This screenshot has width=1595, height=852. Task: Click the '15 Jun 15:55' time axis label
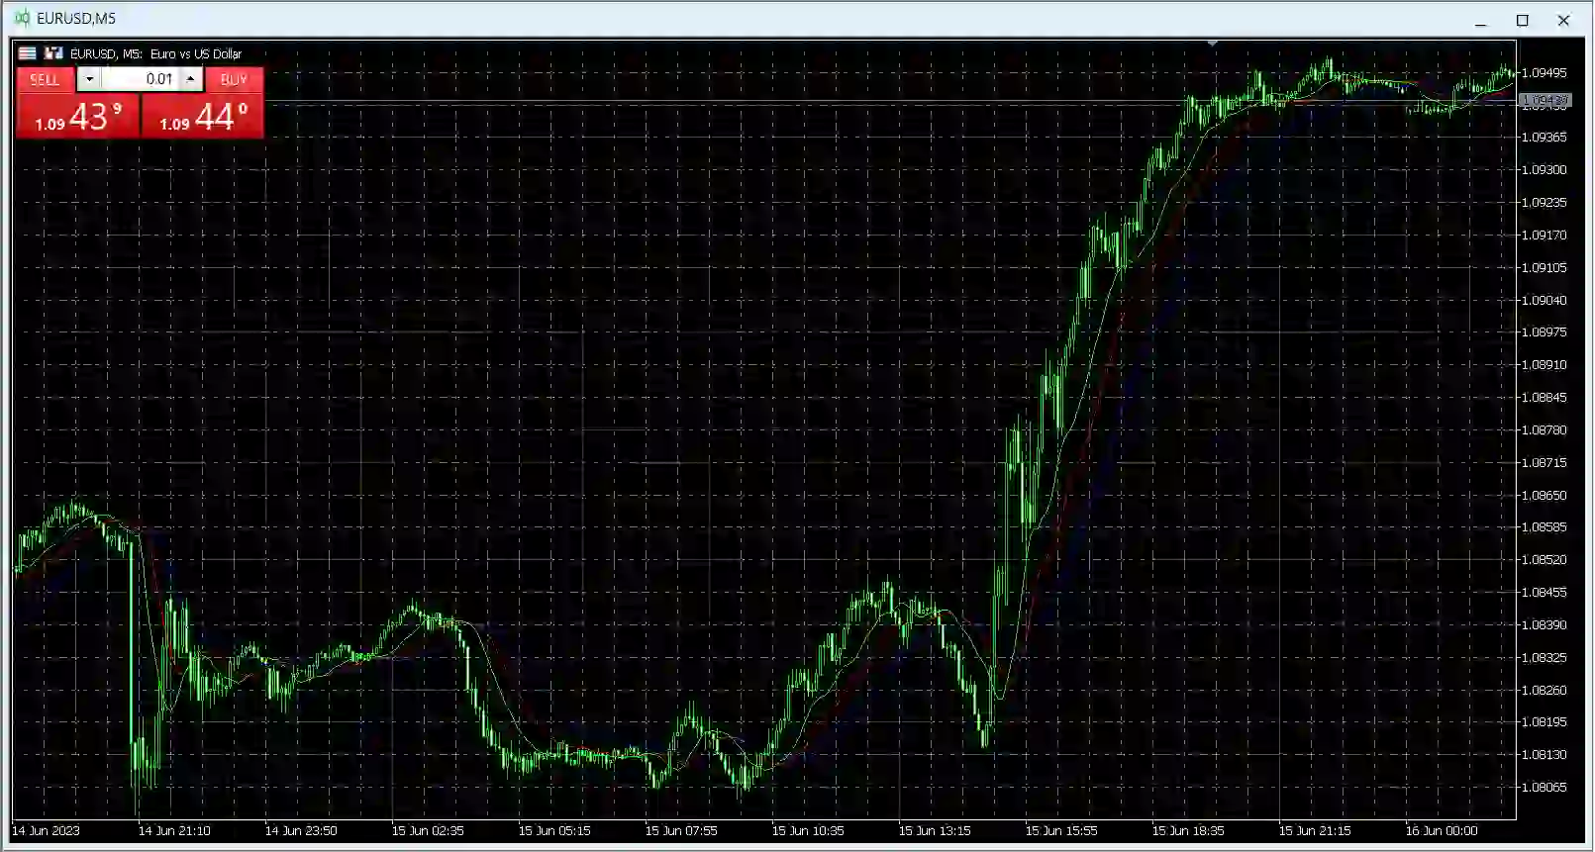point(1061,830)
